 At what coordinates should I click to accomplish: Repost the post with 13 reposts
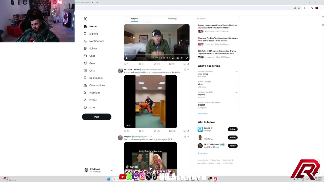(x=141, y=64)
